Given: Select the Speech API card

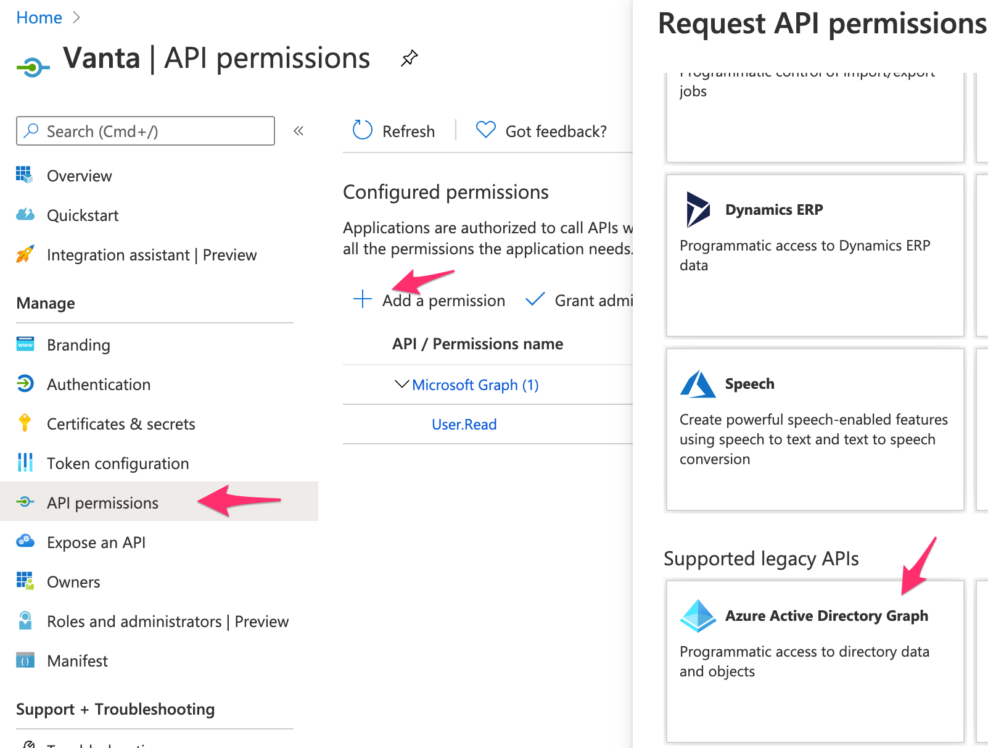Looking at the screenshot, I should click(815, 430).
